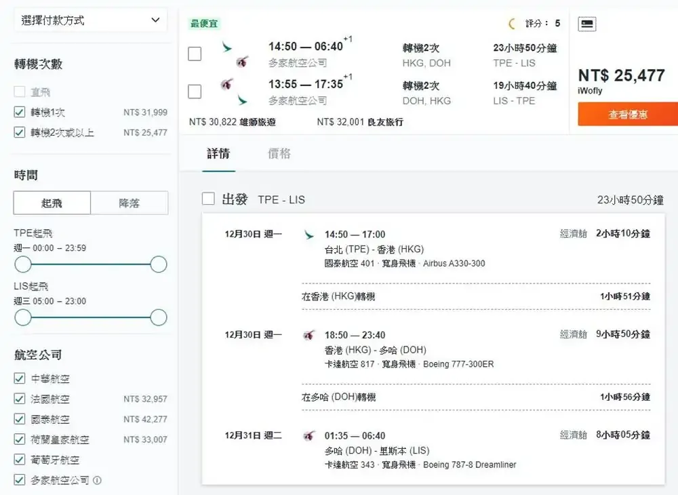Click the info icon beside 多家航空公司
The height and width of the screenshot is (495, 678).
tap(97, 480)
